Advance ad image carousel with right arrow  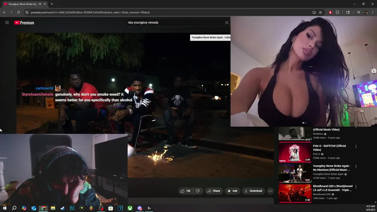pyautogui.click(x=374, y=71)
